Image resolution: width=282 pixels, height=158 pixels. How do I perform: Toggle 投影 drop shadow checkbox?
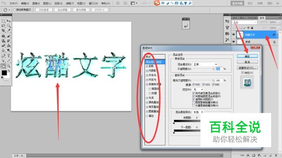[x=147, y=66]
